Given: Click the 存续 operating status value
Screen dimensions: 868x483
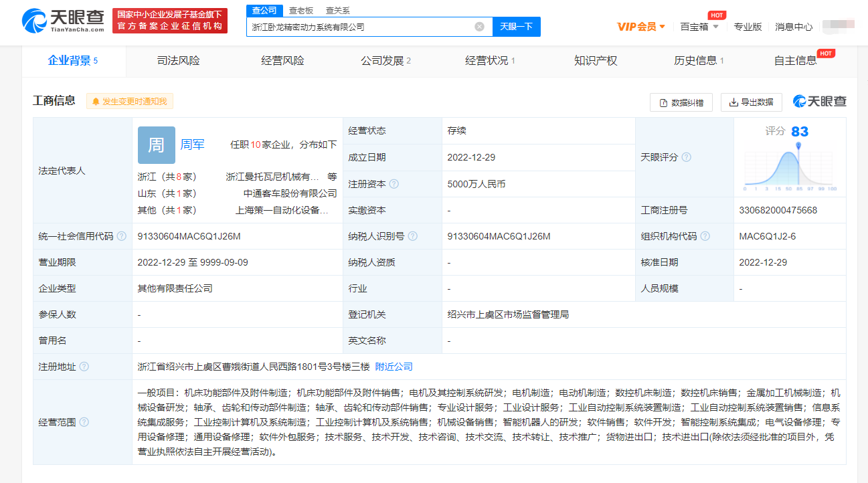Looking at the screenshot, I should pyautogui.click(x=456, y=131).
